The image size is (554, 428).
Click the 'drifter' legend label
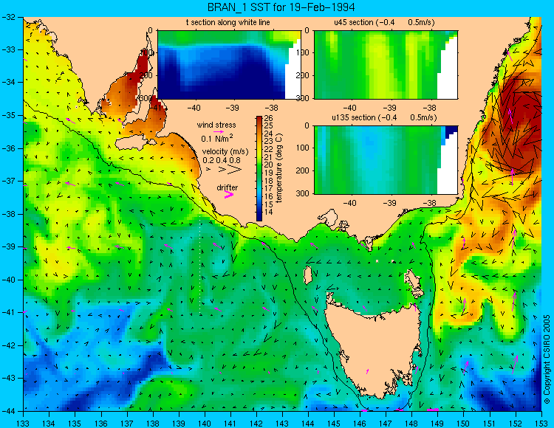(228, 187)
